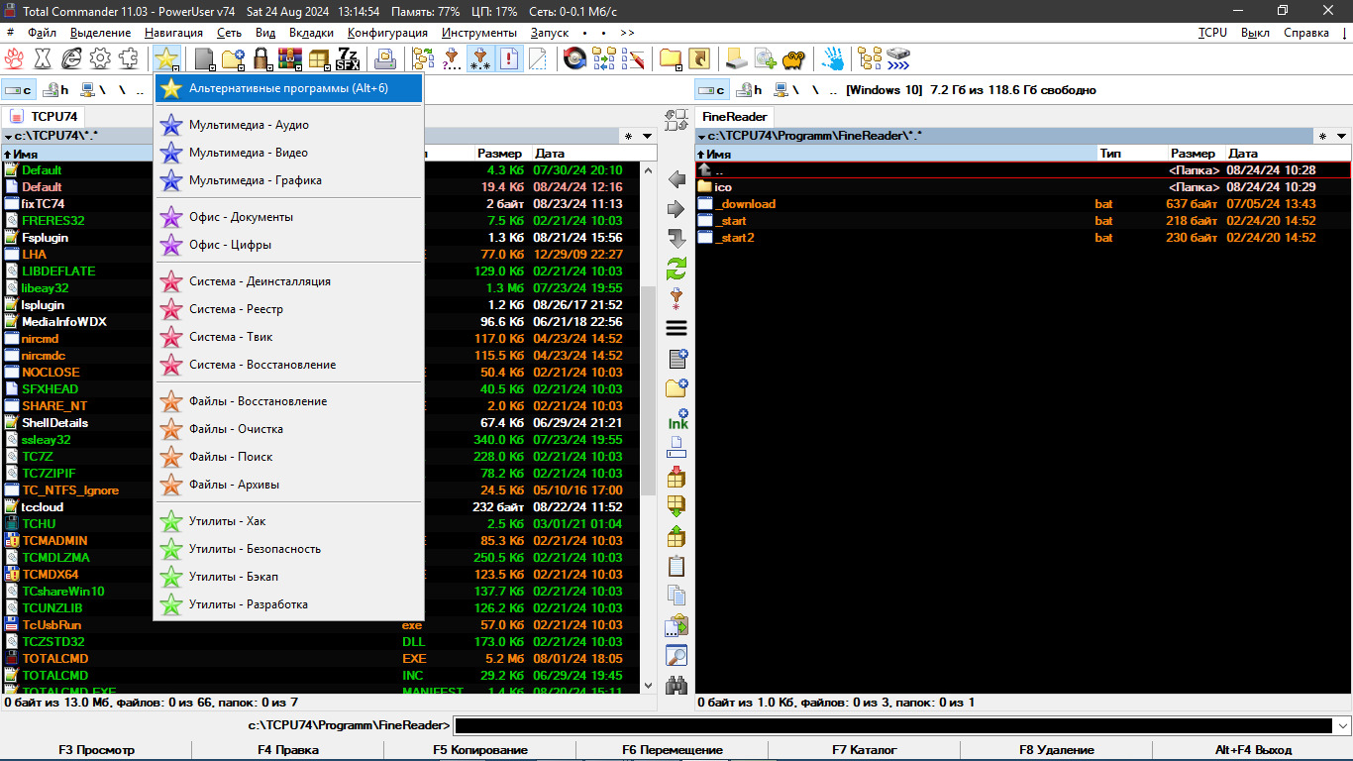Open the Internet Explorer style icon

[x=71, y=58]
